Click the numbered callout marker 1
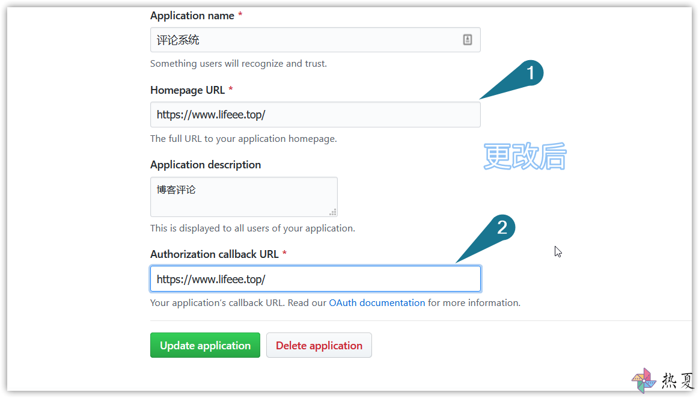This screenshot has width=699, height=398. (x=530, y=73)
